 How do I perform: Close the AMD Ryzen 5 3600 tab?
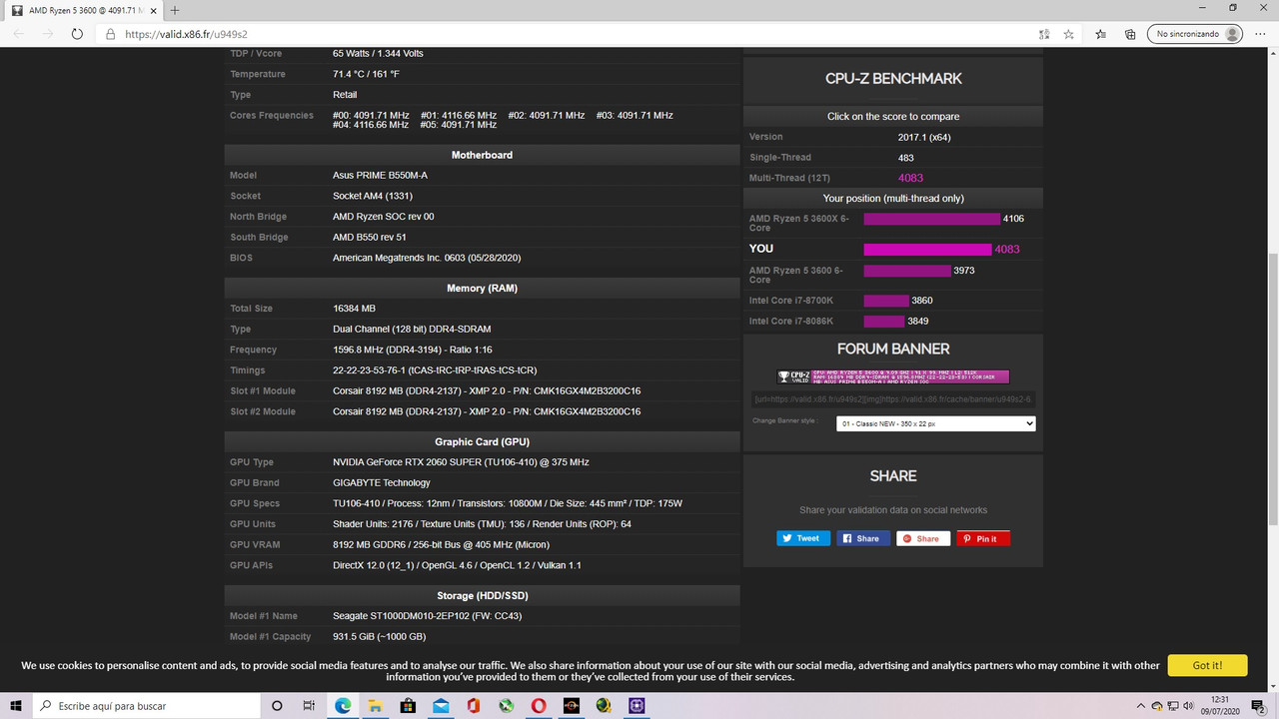[155, 10]
